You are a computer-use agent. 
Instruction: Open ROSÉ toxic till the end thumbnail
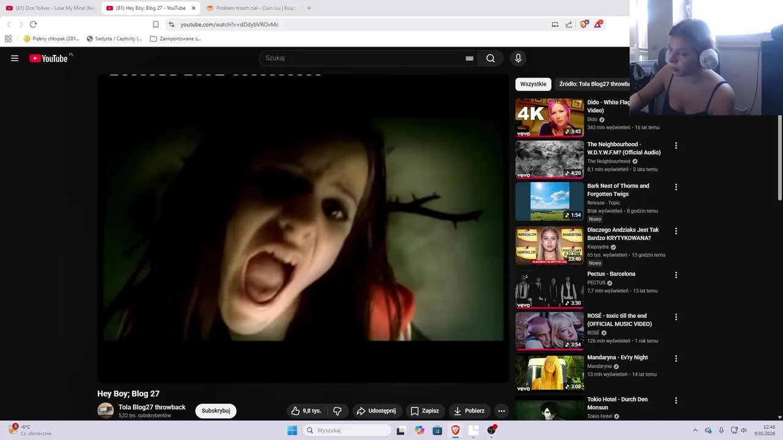tap(549, 331)
